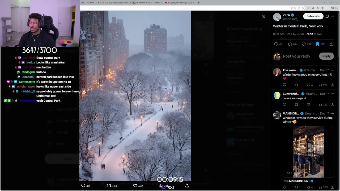Click the snowy Central Park photo
This screenshot has height=191, width=340.
point(135,95)
